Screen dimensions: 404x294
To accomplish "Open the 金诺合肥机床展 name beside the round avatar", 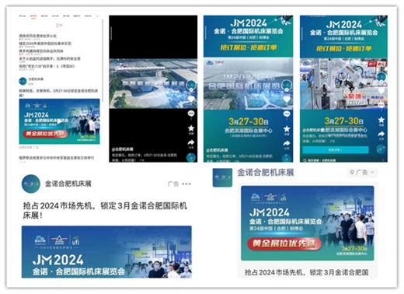I will point(68,184).
